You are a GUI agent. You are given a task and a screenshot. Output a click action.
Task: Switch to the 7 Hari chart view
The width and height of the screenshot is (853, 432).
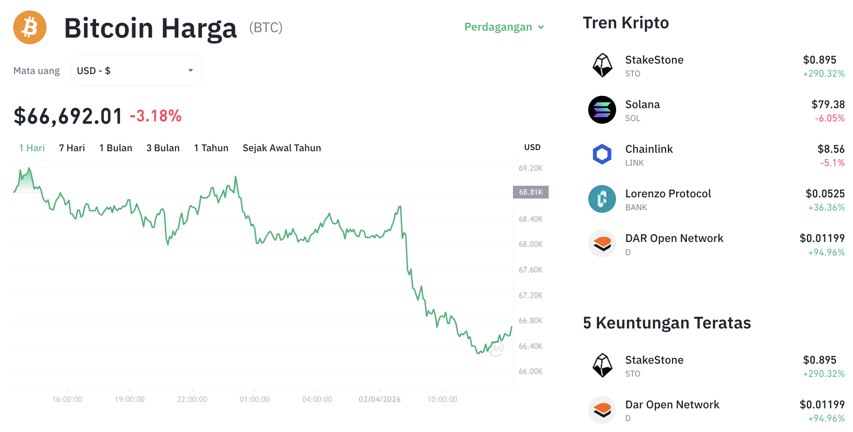[x=72, y=148]
